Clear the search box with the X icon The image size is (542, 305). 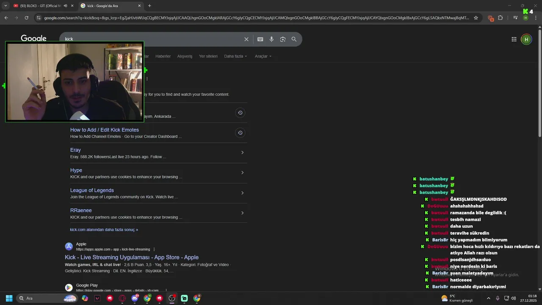(x=246, y=39)
